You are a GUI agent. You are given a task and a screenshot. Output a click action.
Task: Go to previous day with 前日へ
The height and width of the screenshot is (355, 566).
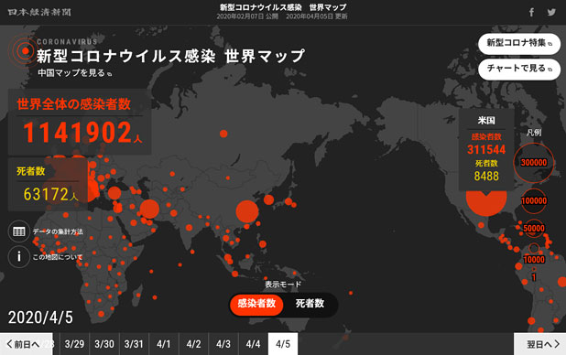click(x=26, y=344)
